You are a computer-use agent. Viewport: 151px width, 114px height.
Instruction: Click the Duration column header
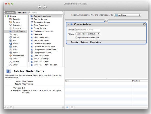140,81
